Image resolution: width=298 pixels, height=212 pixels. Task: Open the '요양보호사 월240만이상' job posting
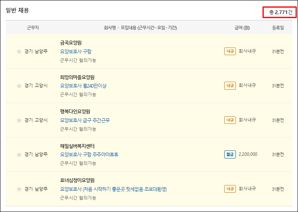(x=83, y=86)
